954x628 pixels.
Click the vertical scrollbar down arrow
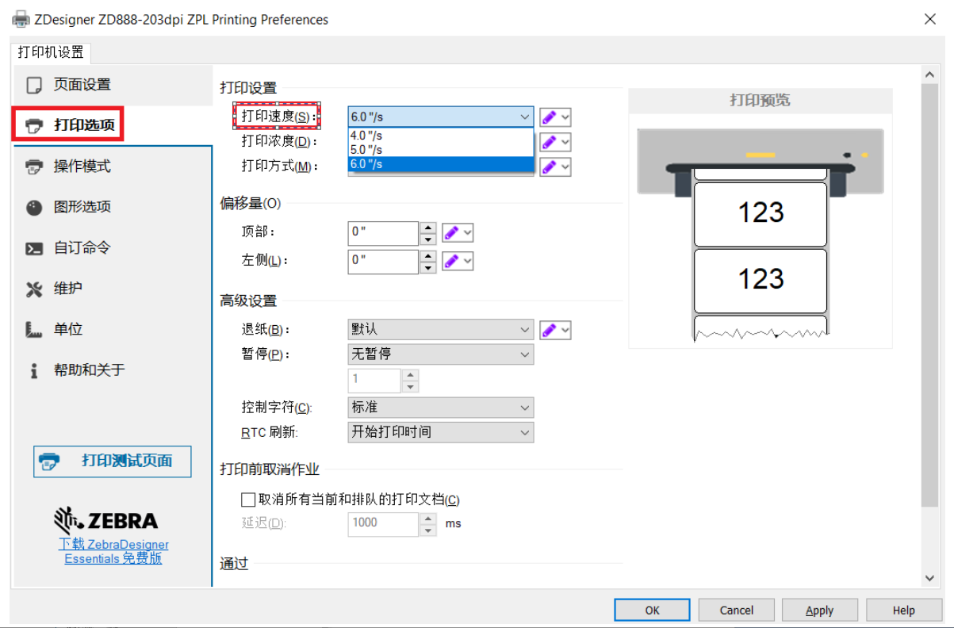(931, 579)
